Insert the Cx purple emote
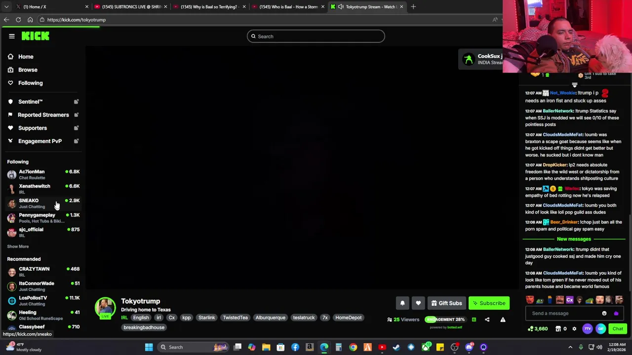Viewport: 632px width, 355px height. pos(570,300)
